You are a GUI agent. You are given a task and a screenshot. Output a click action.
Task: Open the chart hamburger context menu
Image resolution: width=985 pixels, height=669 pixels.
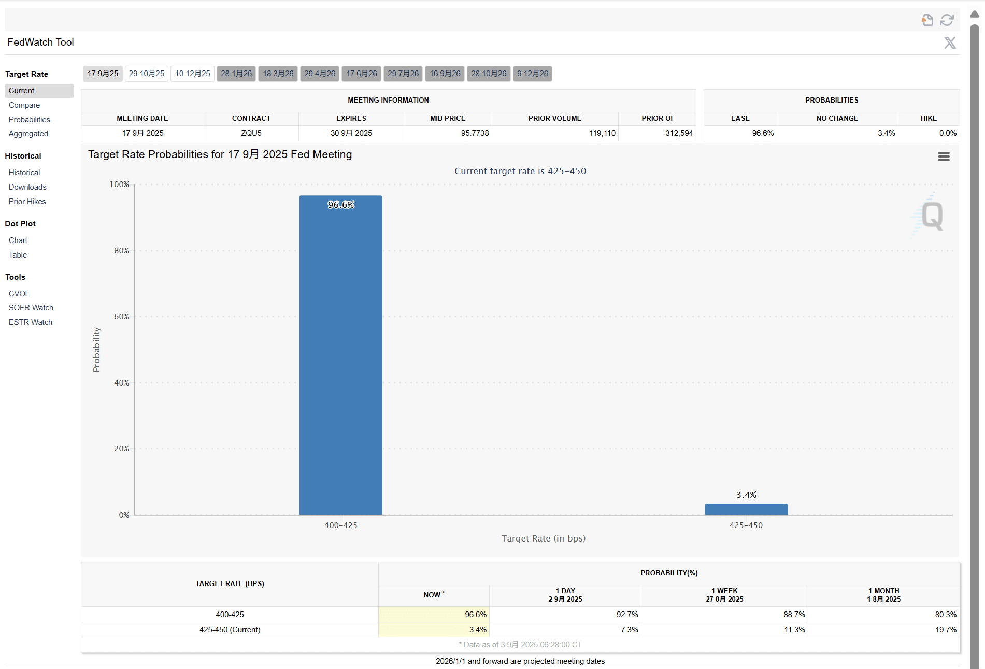[x=944, y=156]
